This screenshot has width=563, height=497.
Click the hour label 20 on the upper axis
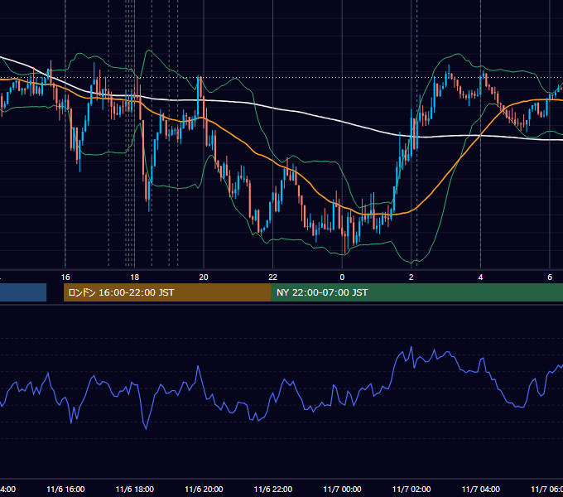204,277
